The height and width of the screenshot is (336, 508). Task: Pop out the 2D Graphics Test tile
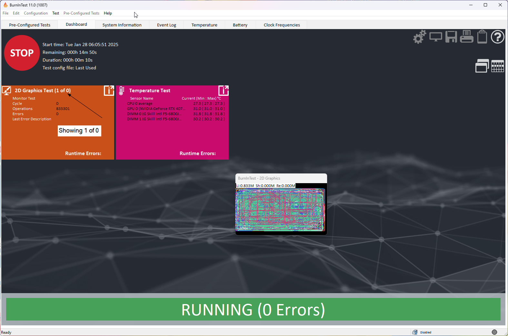(109, 91)
